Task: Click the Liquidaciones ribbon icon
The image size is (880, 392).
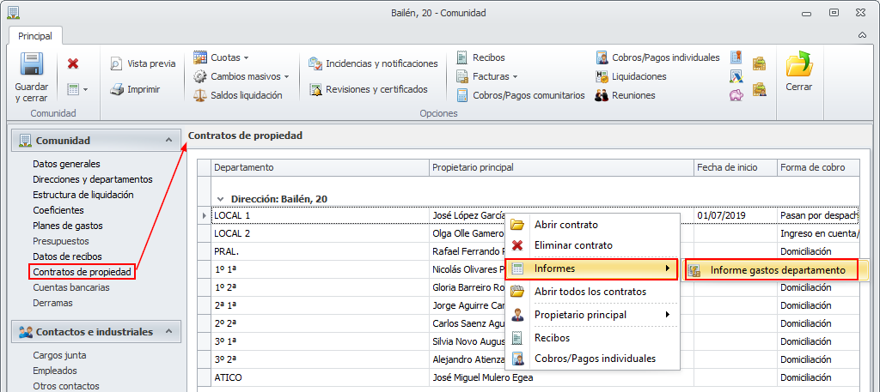Action: point(602,76)
